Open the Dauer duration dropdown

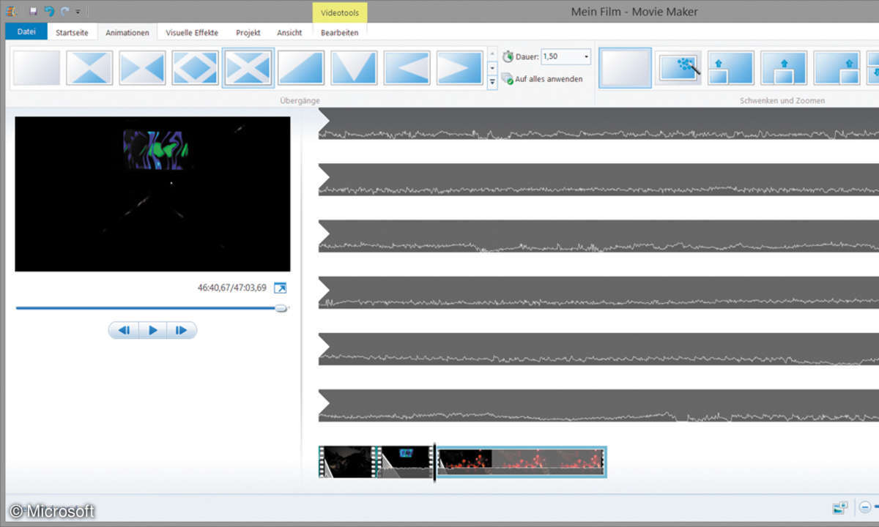(586, 56)
